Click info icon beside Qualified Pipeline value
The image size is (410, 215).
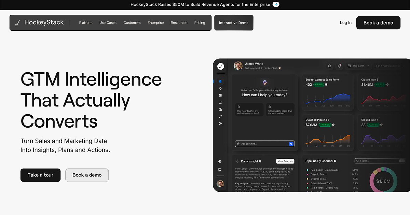point(333,125)
